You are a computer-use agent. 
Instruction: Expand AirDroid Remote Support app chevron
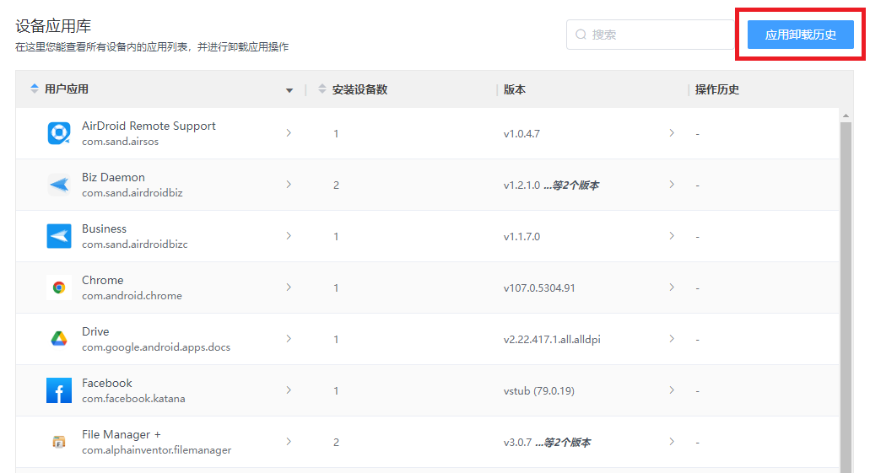(x=289, y=132)
